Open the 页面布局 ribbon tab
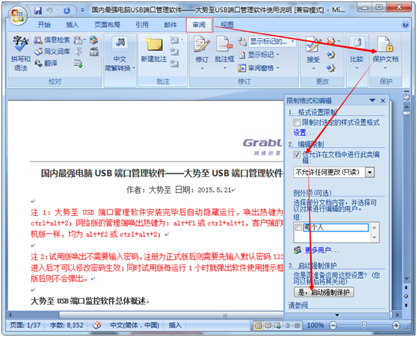The image size is (417, 337). point(107,25)
